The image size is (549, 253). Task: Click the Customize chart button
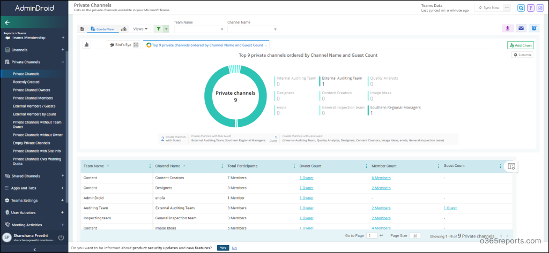[522, 55]
